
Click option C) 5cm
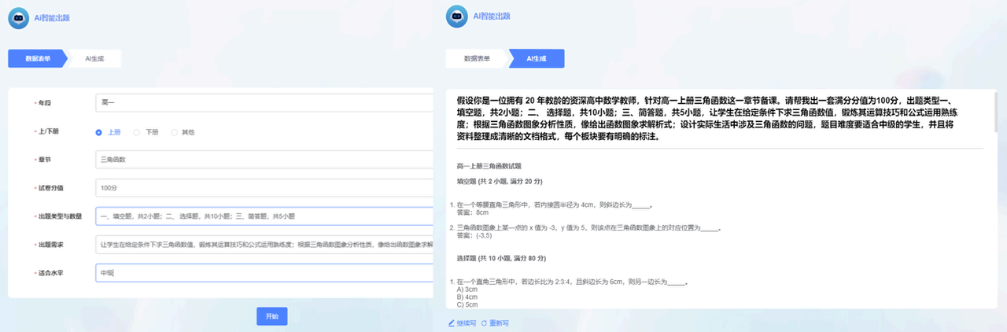pos(467,304)
